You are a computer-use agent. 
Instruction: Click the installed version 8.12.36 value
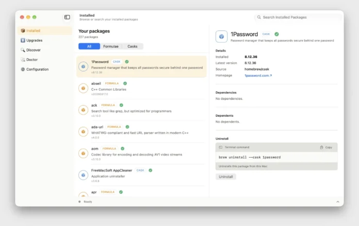251,57
